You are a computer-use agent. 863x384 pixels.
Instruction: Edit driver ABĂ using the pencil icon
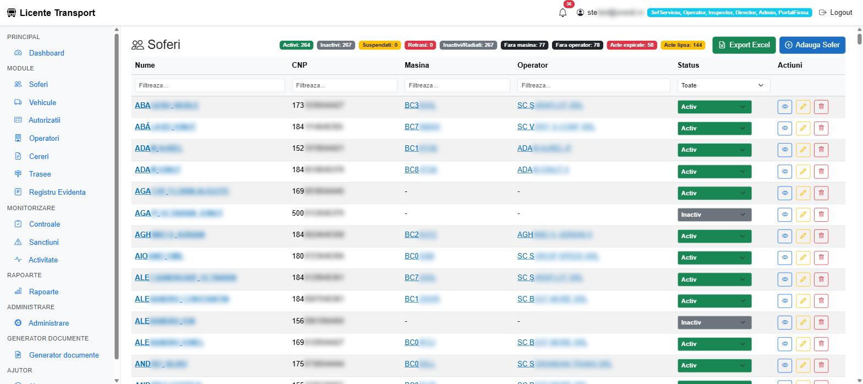803,128
